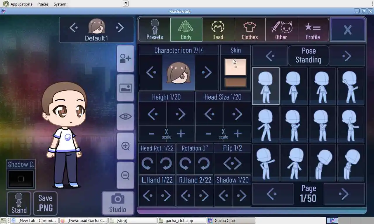This screenshot has height=224, width=374.
Task: Decrease Head Size with left arrow
Action: [209, 114]
